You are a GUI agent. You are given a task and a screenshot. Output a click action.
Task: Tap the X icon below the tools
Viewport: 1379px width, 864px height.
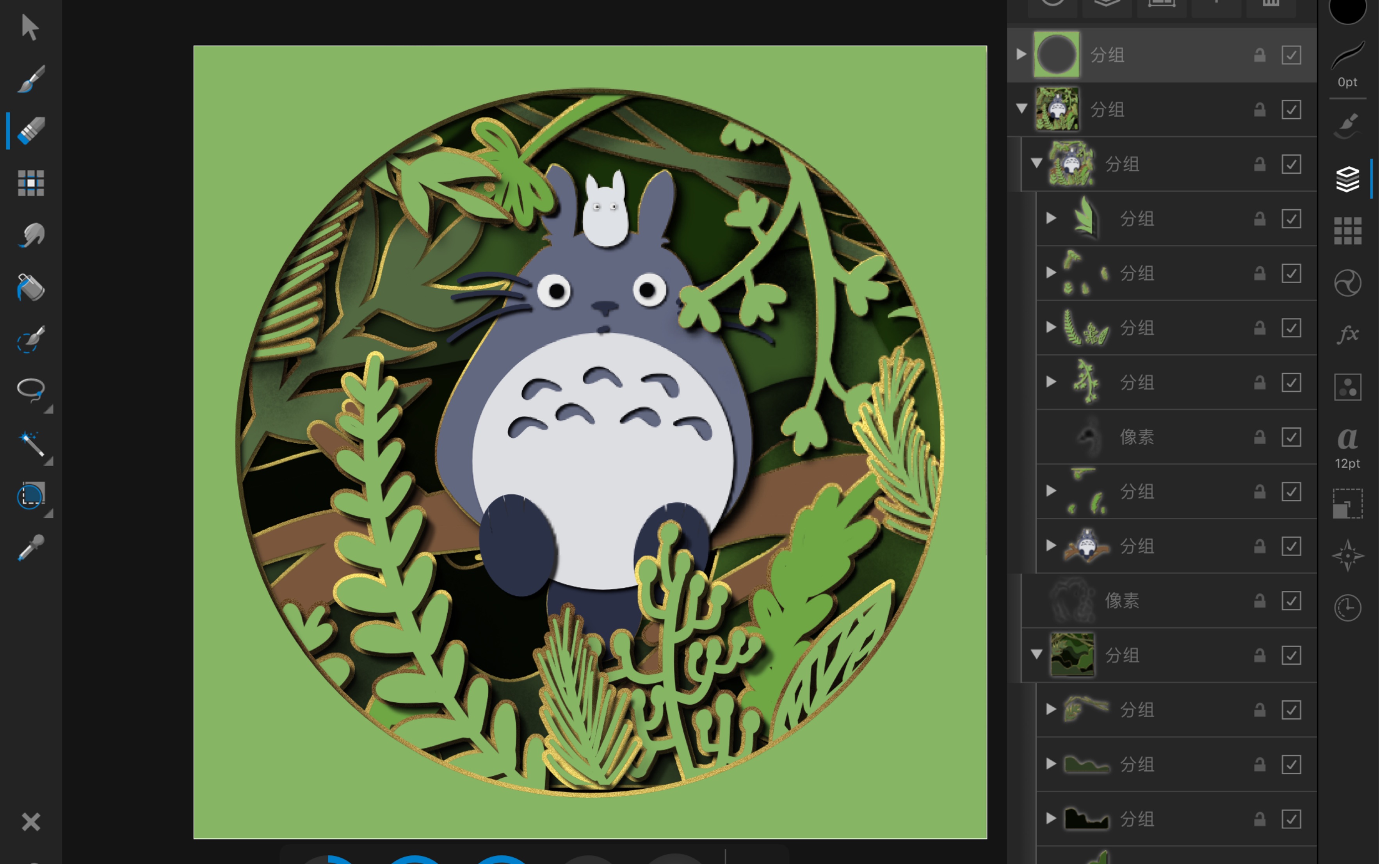[x=31, y=822]
